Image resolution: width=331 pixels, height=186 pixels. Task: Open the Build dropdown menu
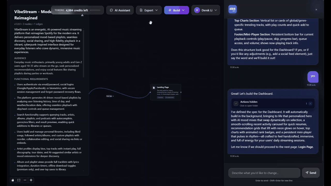coord(176,10)
